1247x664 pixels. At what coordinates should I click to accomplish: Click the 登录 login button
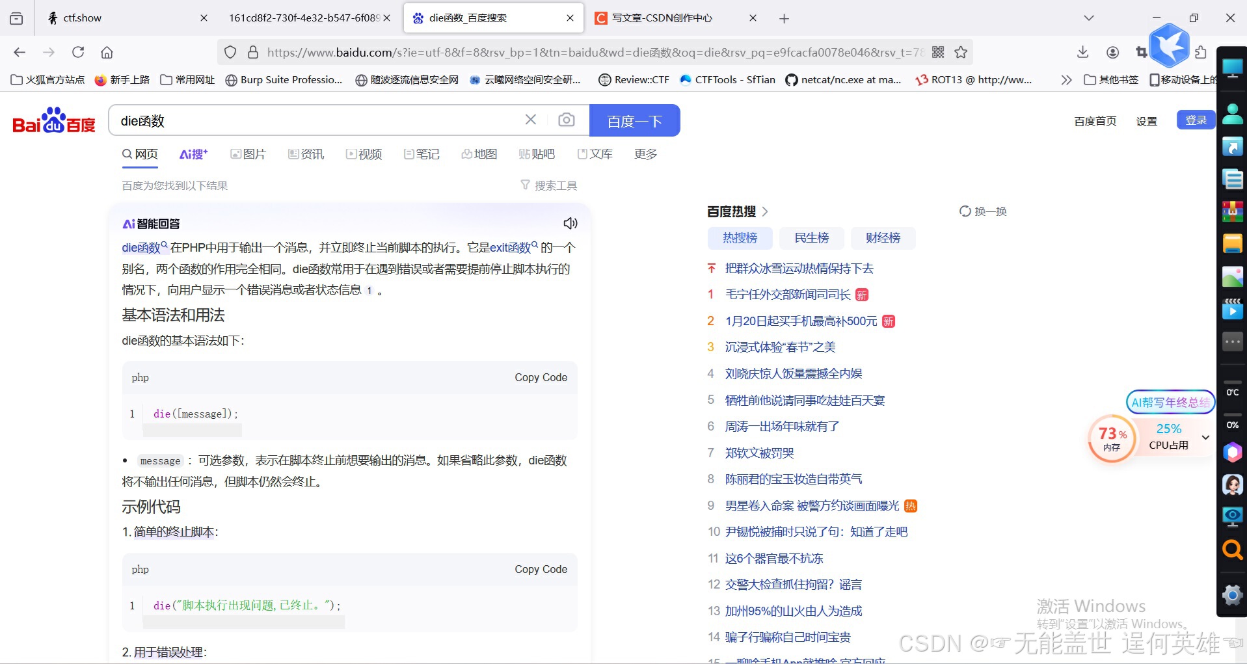coord(1196,120)
